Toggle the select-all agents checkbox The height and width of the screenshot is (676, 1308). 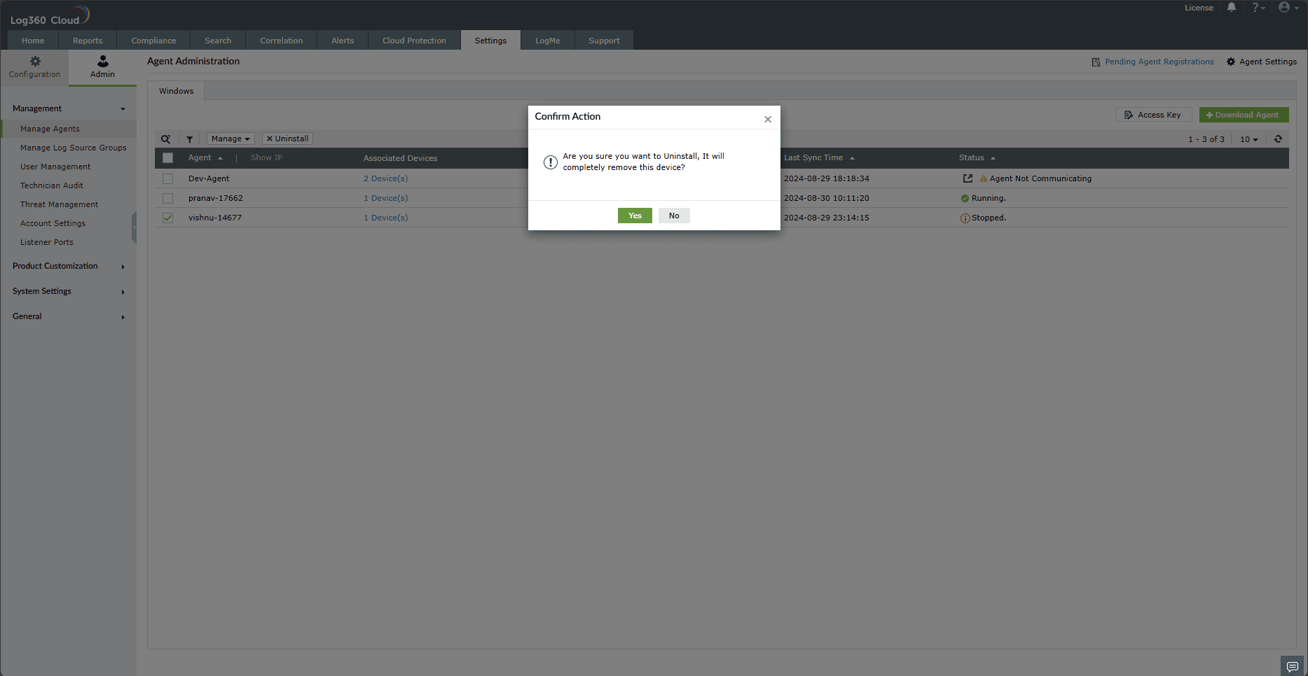167,158
